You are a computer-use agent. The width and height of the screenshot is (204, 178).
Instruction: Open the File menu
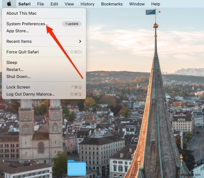tap(41, 4)
